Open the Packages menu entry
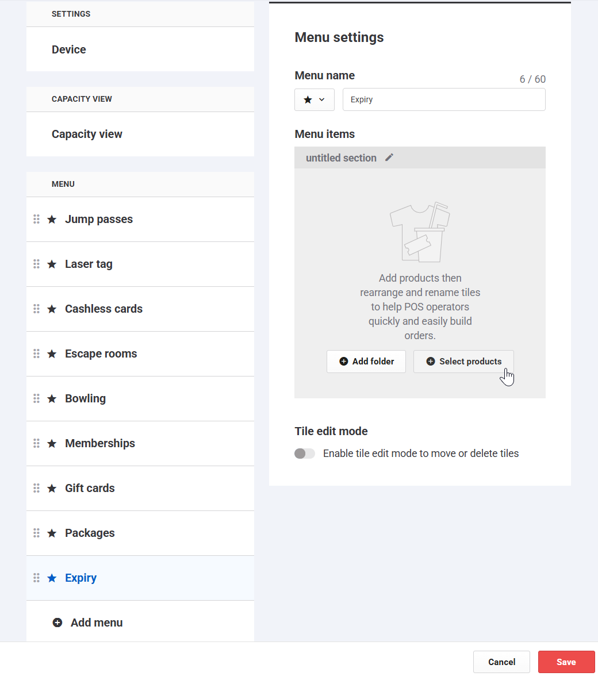This screenshot has width=598, height=680. [x=90, y=533]
